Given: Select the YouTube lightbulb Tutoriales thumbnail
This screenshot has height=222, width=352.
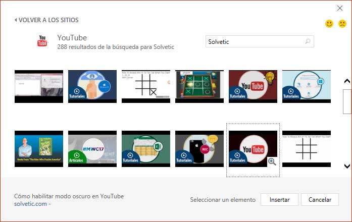Looking at the screenshot, I should click(x=253, y=87).
